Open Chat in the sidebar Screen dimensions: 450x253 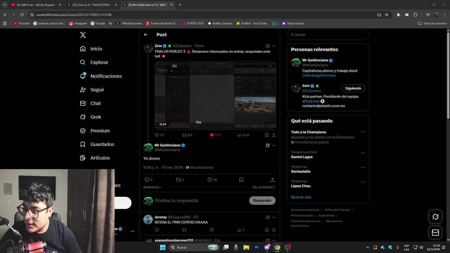(x=90, y=103)
